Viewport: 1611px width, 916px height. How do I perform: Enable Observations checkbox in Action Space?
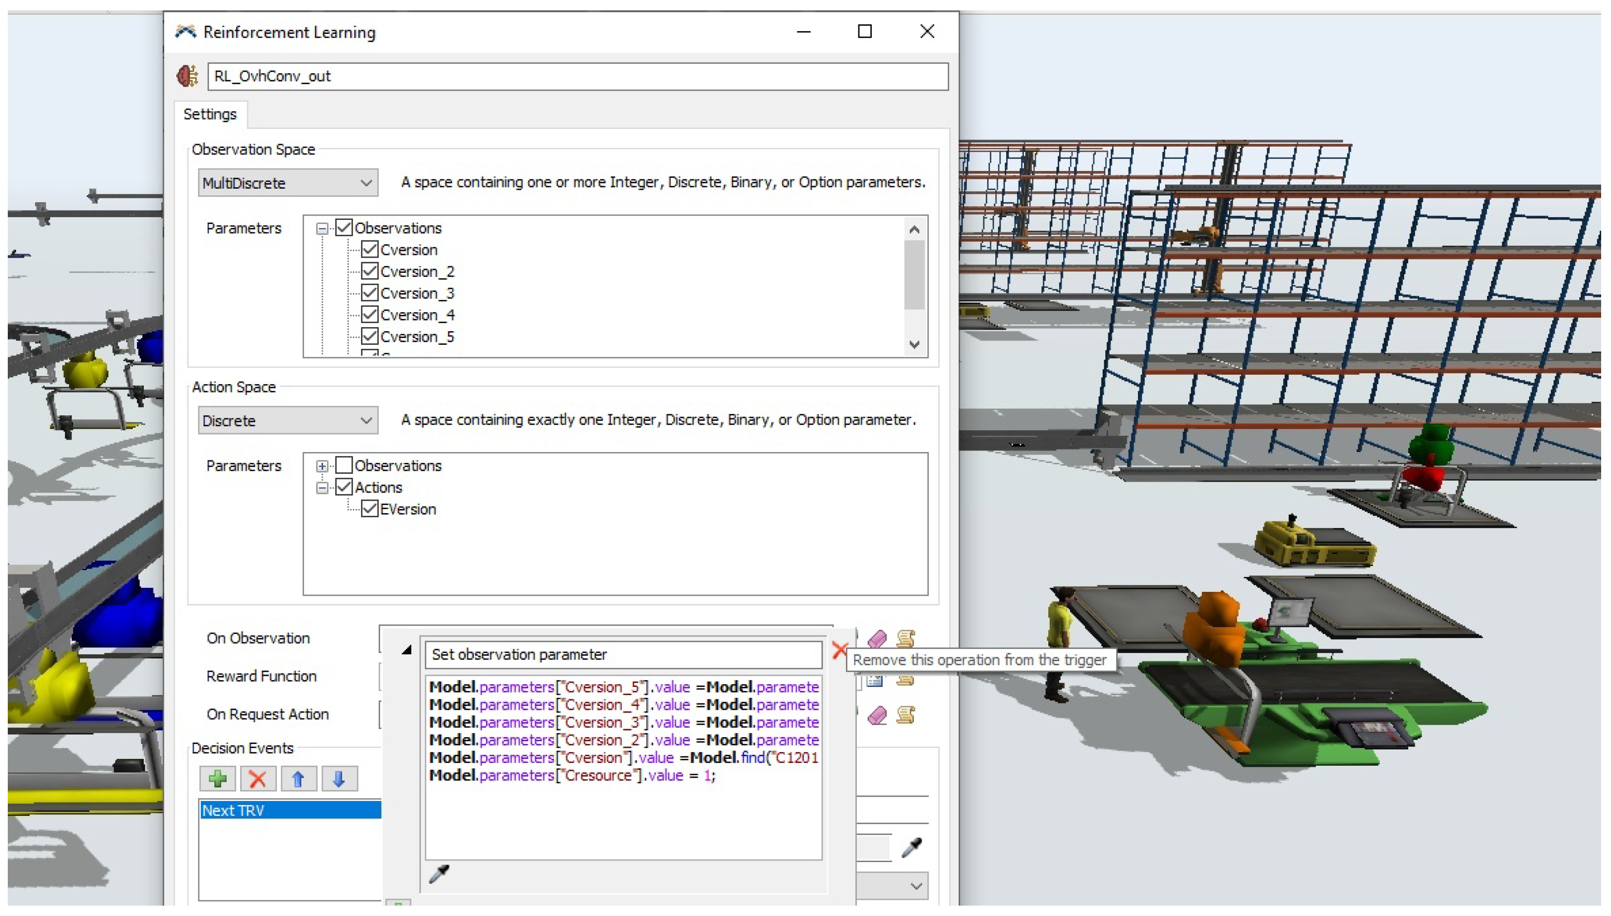click(344, 466)
